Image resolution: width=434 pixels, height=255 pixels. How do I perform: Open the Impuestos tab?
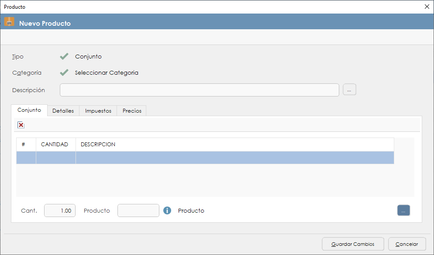[98, 111]
